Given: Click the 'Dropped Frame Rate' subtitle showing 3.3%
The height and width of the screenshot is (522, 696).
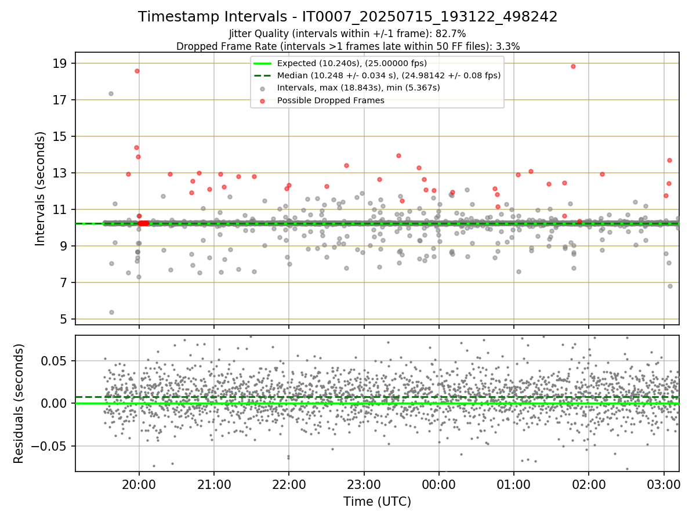Looking at the screenshot, I should (348, 46).
